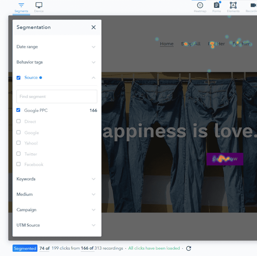Uncheck the Source section checkbox
257x256 pixels.
click(x=18, y=78)
